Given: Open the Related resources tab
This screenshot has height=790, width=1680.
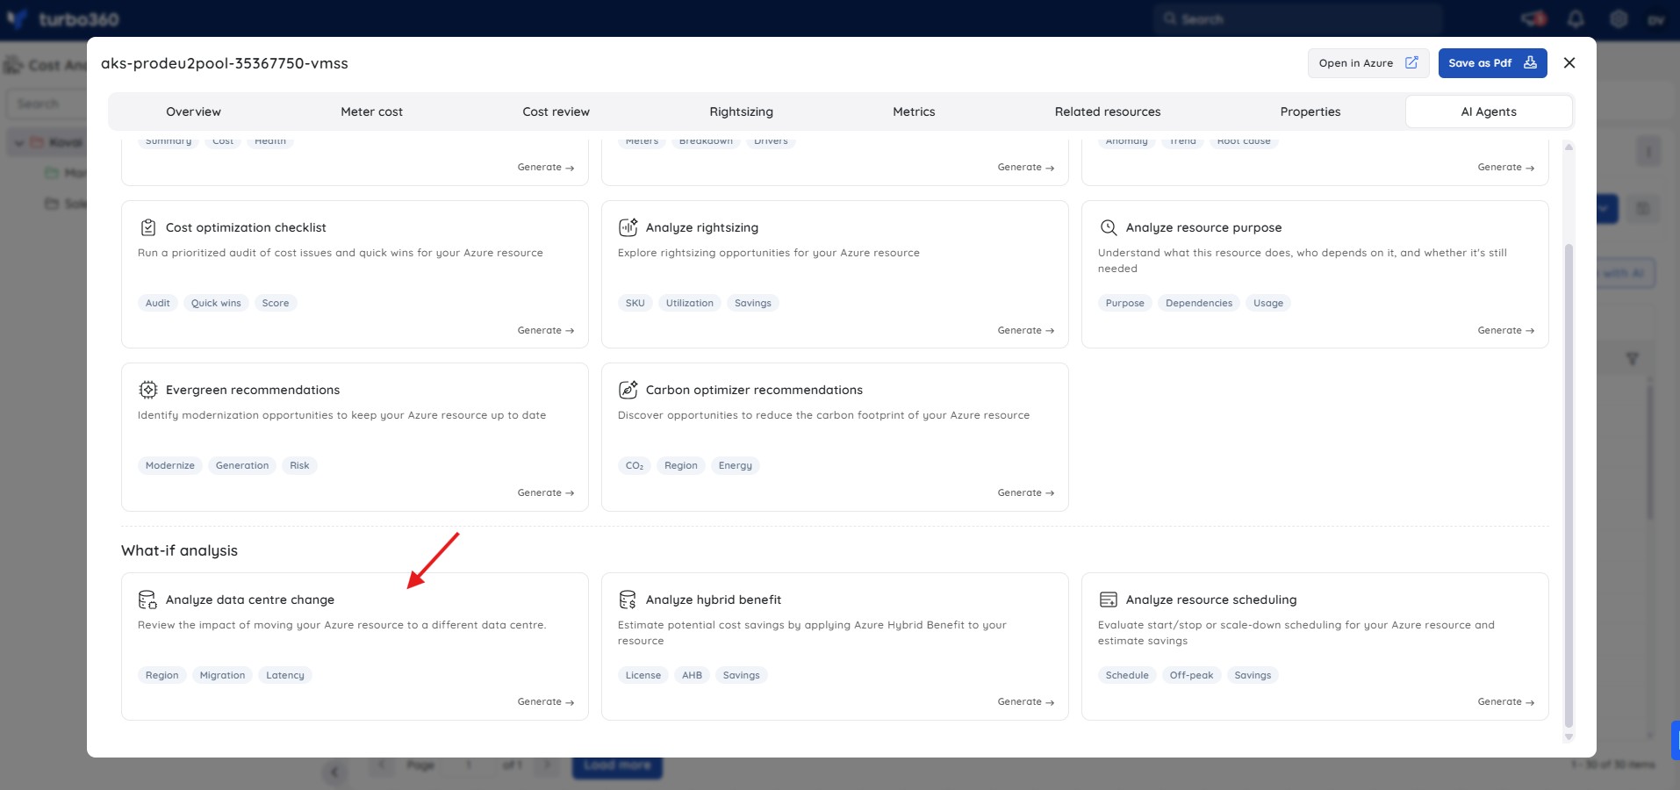Looking at the screenshot, I should pyautogui.click(x=1108, y=111).
